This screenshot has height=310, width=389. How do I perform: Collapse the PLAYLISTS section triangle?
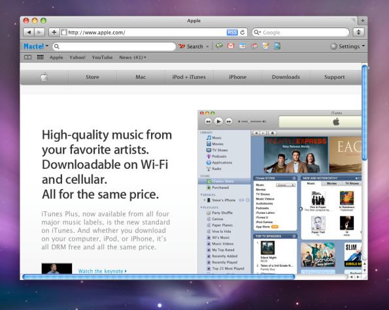click(x=201, y=207)
